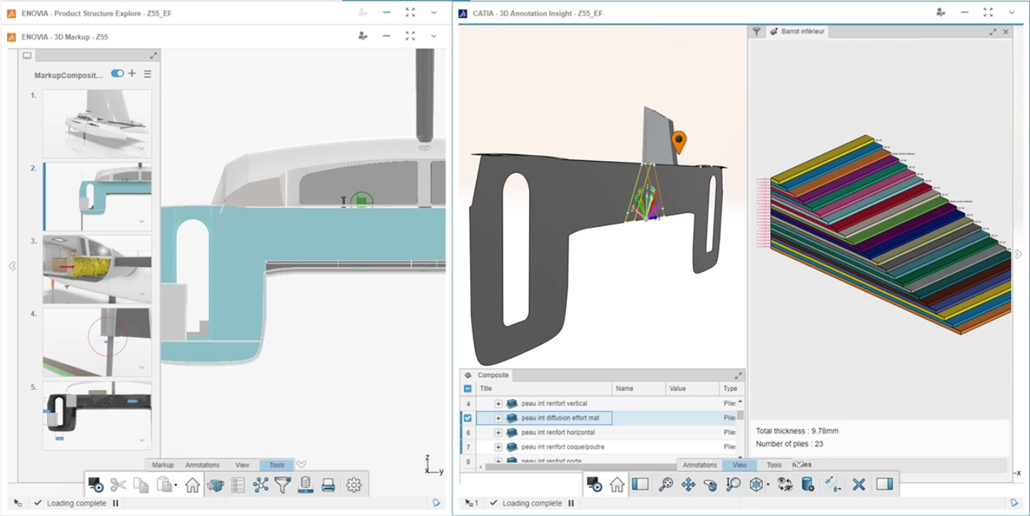Expand the peau int renfort horizontal row
1030x516 pixels.
tap(498, 432)
